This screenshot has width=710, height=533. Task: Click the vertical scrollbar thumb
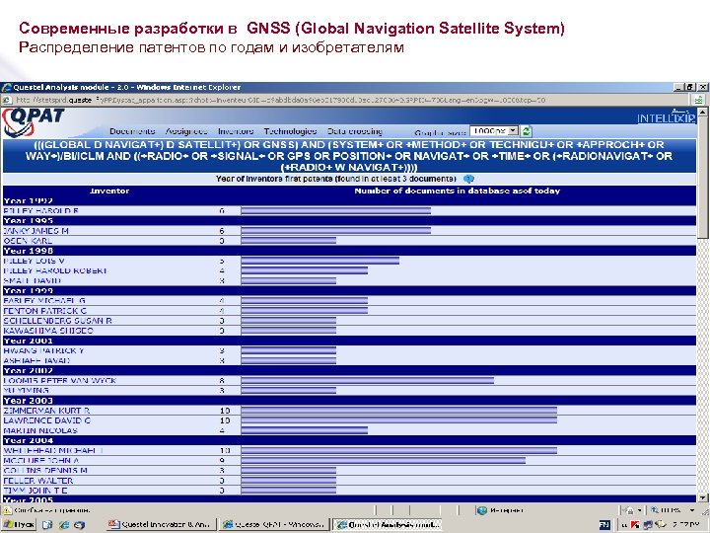point(702,177)
